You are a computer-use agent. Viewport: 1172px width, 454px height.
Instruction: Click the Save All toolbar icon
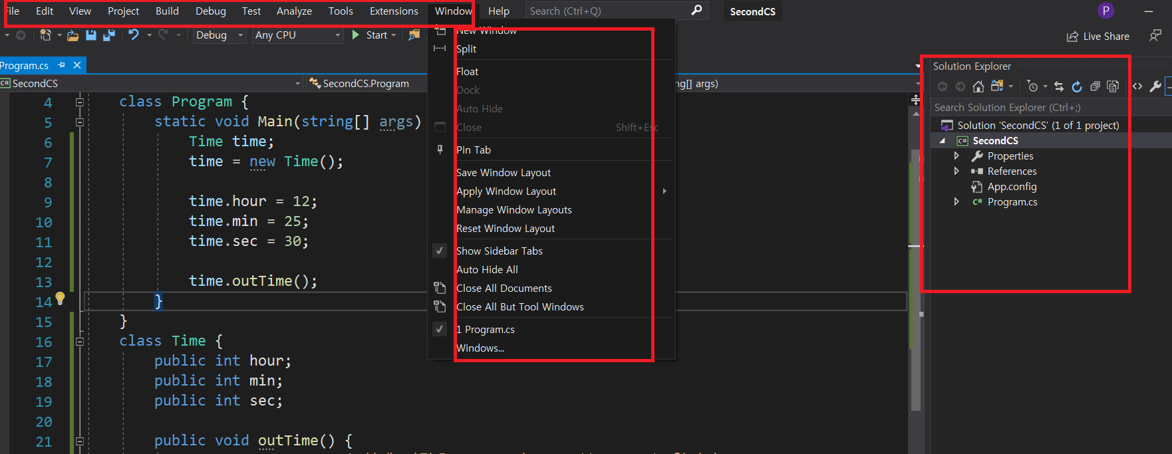tap(108, 35)
